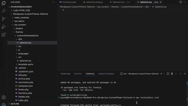Select the zsh terminal instance label
The width and height of the screenshot is (188, 106).
point(139,74)
